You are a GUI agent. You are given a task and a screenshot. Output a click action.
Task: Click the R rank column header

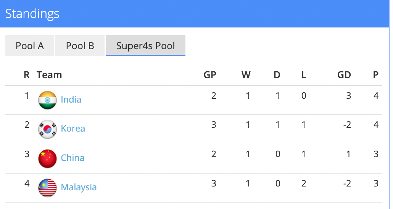[27, 75]
